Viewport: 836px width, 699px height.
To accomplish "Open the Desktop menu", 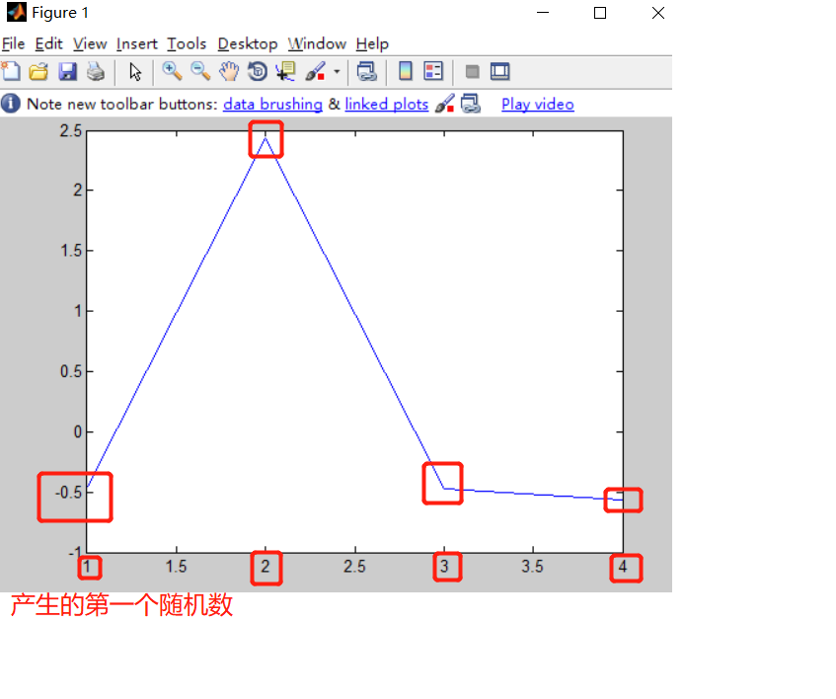I will click(x=247, y=43).
